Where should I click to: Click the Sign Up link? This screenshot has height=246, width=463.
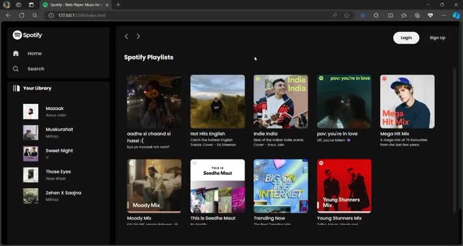pos(437,38)
